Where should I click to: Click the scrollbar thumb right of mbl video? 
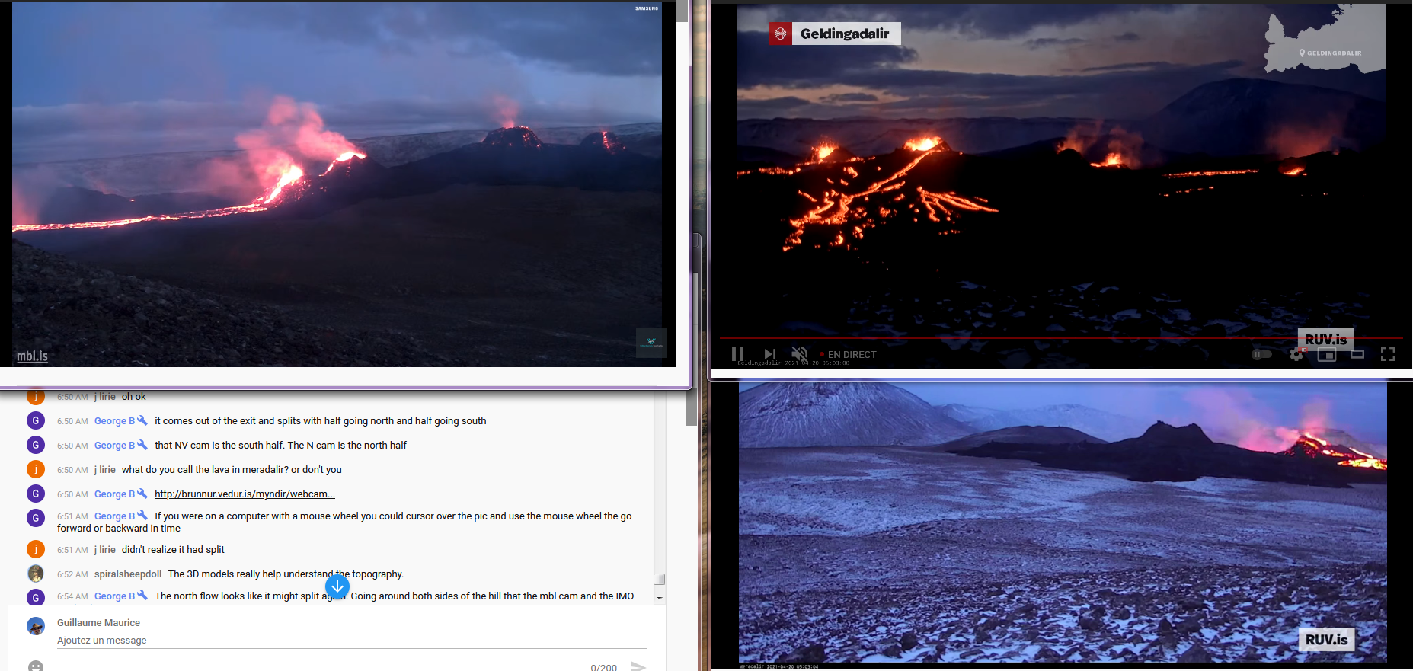coord(682,11)
